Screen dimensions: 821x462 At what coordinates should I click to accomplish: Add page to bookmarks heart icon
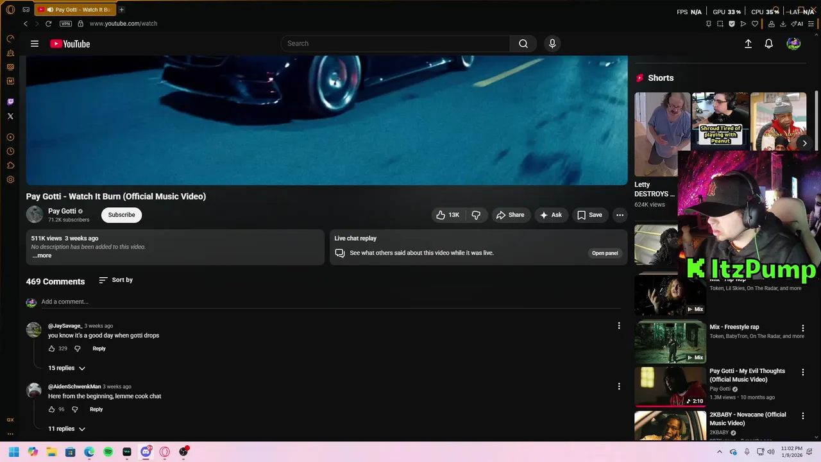click(x=755, y=24)
